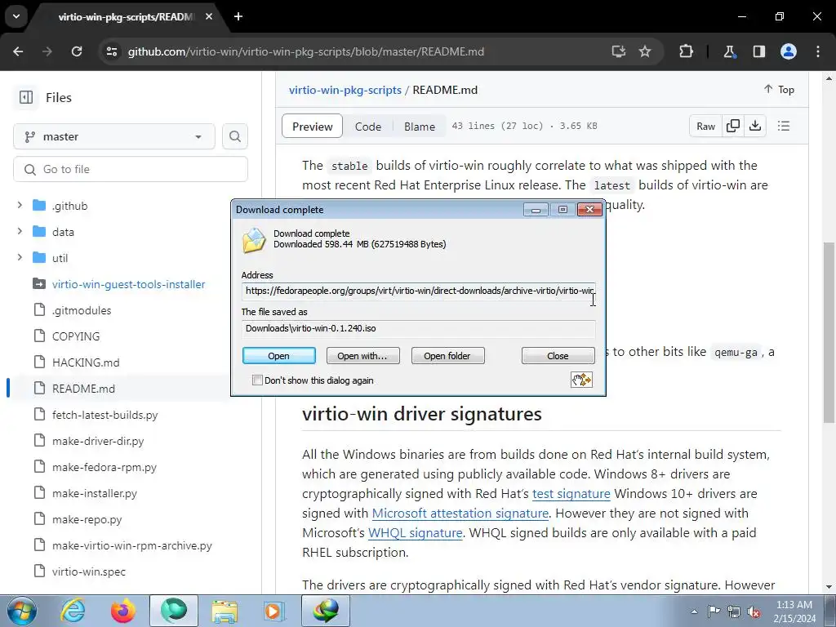Click the Raw button

pyautogui.click(x=705, y=127)
